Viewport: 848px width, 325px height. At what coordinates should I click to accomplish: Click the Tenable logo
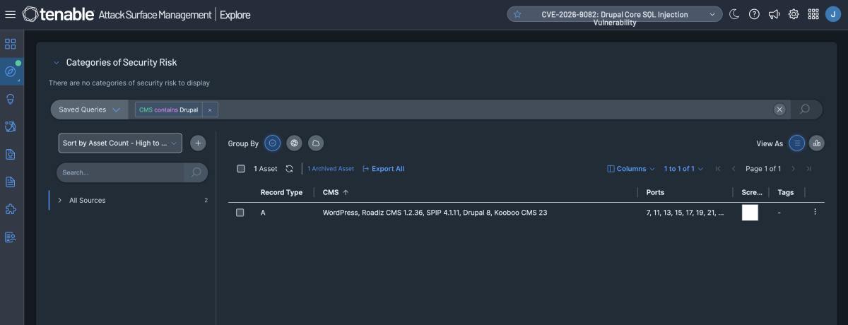coord(57,14)
